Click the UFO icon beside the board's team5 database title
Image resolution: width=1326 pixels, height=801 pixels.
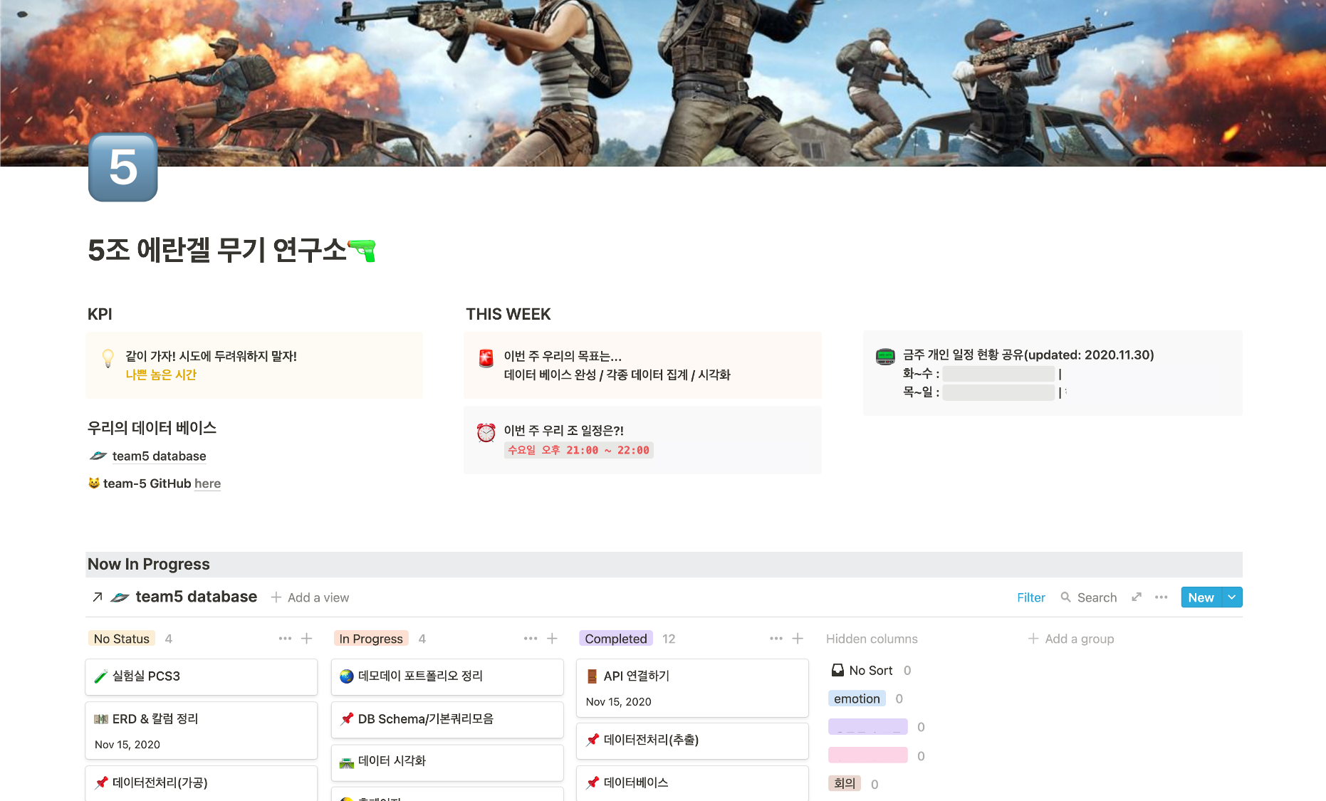120,597
